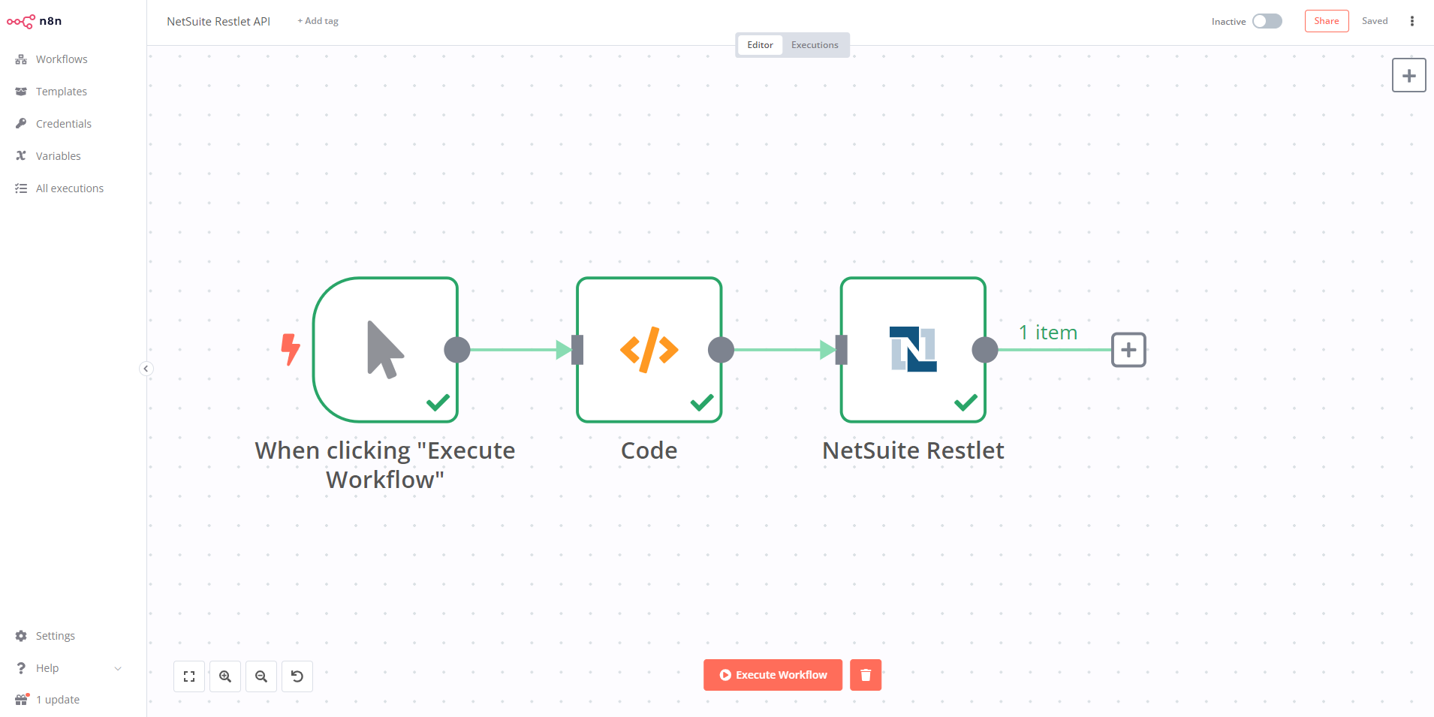The height and width of the screenshot is (717, 1434).
Task: Click the Code node success checkmark
Action: click(702, 402)
